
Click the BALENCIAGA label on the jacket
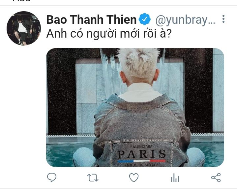tap(141, 146)
